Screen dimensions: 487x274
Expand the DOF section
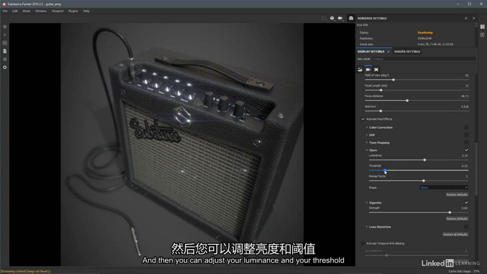(x=367, y=135)
